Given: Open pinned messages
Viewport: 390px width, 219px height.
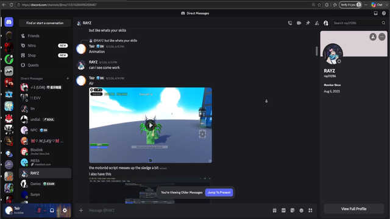Looking at the screenshot, I should (x=308, y=23).
